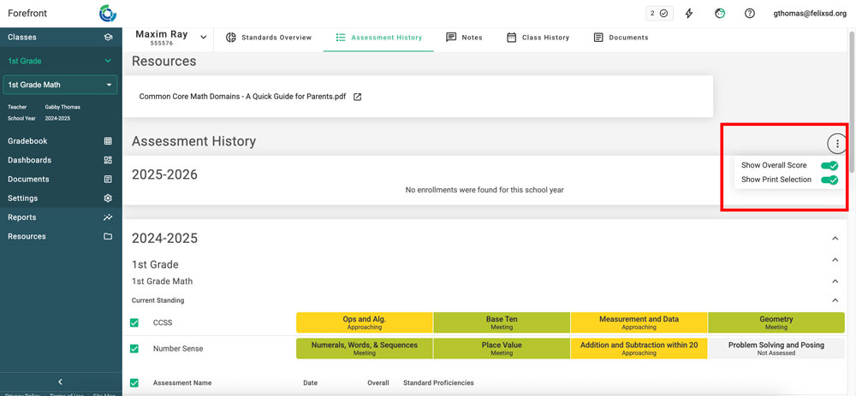Uncheck the CCSS row checkbox
The image size is (856, 396).
point(134,323)
